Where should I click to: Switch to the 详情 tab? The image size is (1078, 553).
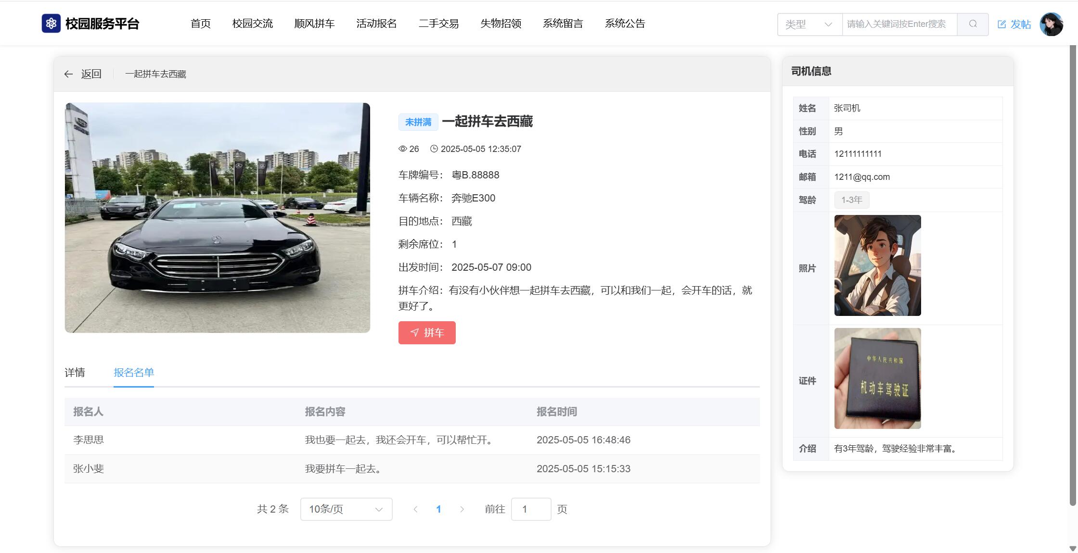coord(75,373)
